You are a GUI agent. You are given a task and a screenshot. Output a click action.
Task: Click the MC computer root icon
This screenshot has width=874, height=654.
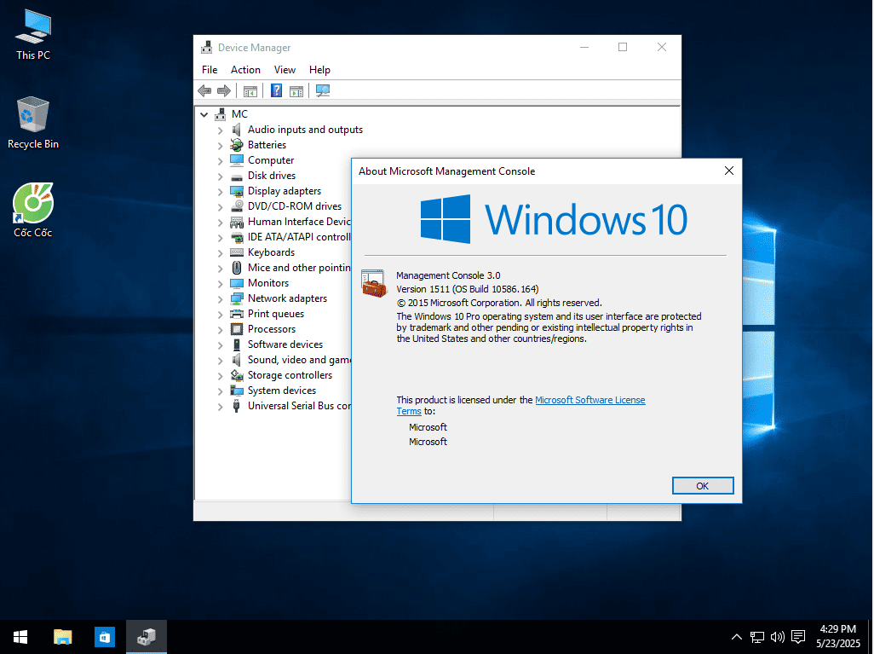point(221,114)
